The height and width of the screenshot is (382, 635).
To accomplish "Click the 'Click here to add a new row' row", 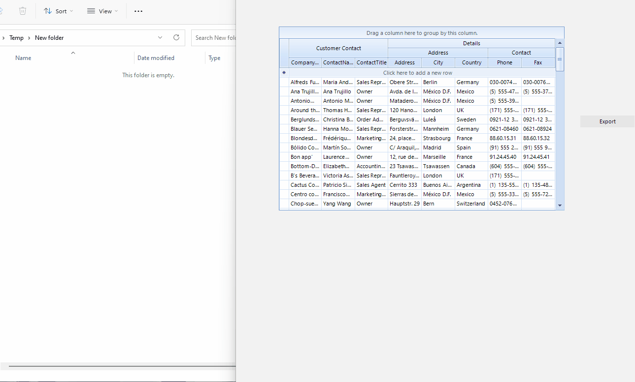I will tap(418, 73).
